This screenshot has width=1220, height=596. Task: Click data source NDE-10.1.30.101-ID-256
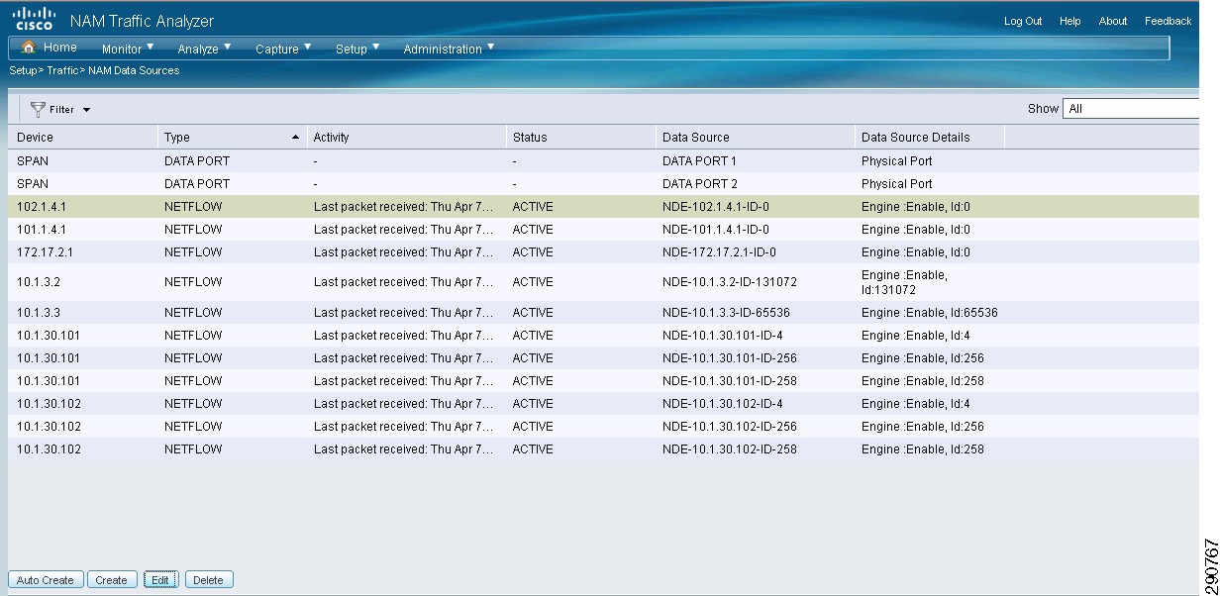click(x=729, y=358)
